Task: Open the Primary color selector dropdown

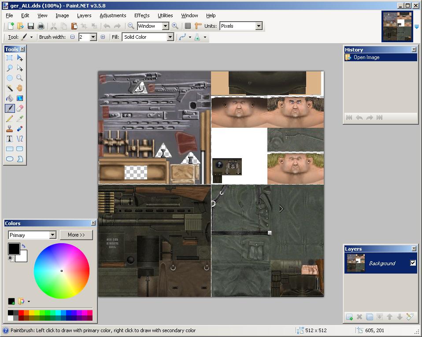Action: click(52, 235)
